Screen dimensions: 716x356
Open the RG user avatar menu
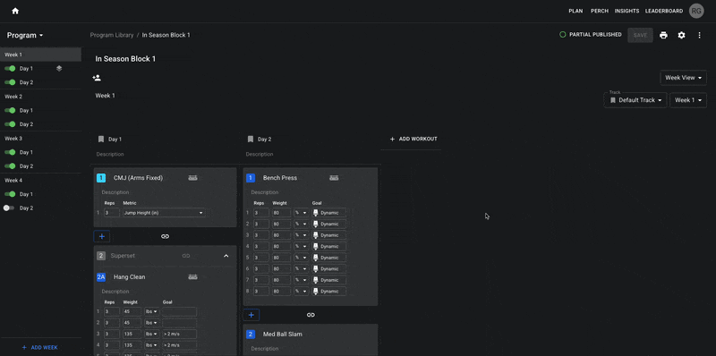click(696, 11)
